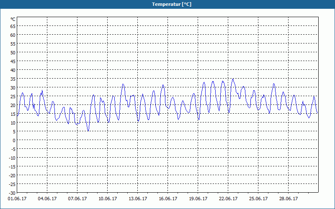Click the 22.06.17 date label
This screenshot has height=209, width=335.
[x=228, y=199]
